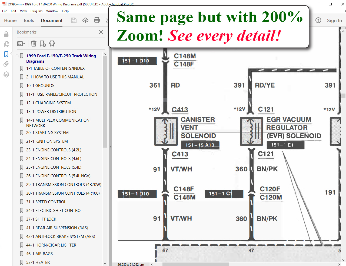346x266 pixels.
Task: Click document horizontal scroll left arrow
Action: [152, 264]
